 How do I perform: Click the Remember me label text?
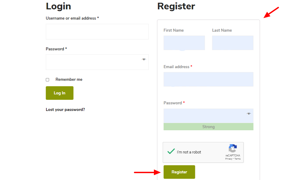pos(69,80)
